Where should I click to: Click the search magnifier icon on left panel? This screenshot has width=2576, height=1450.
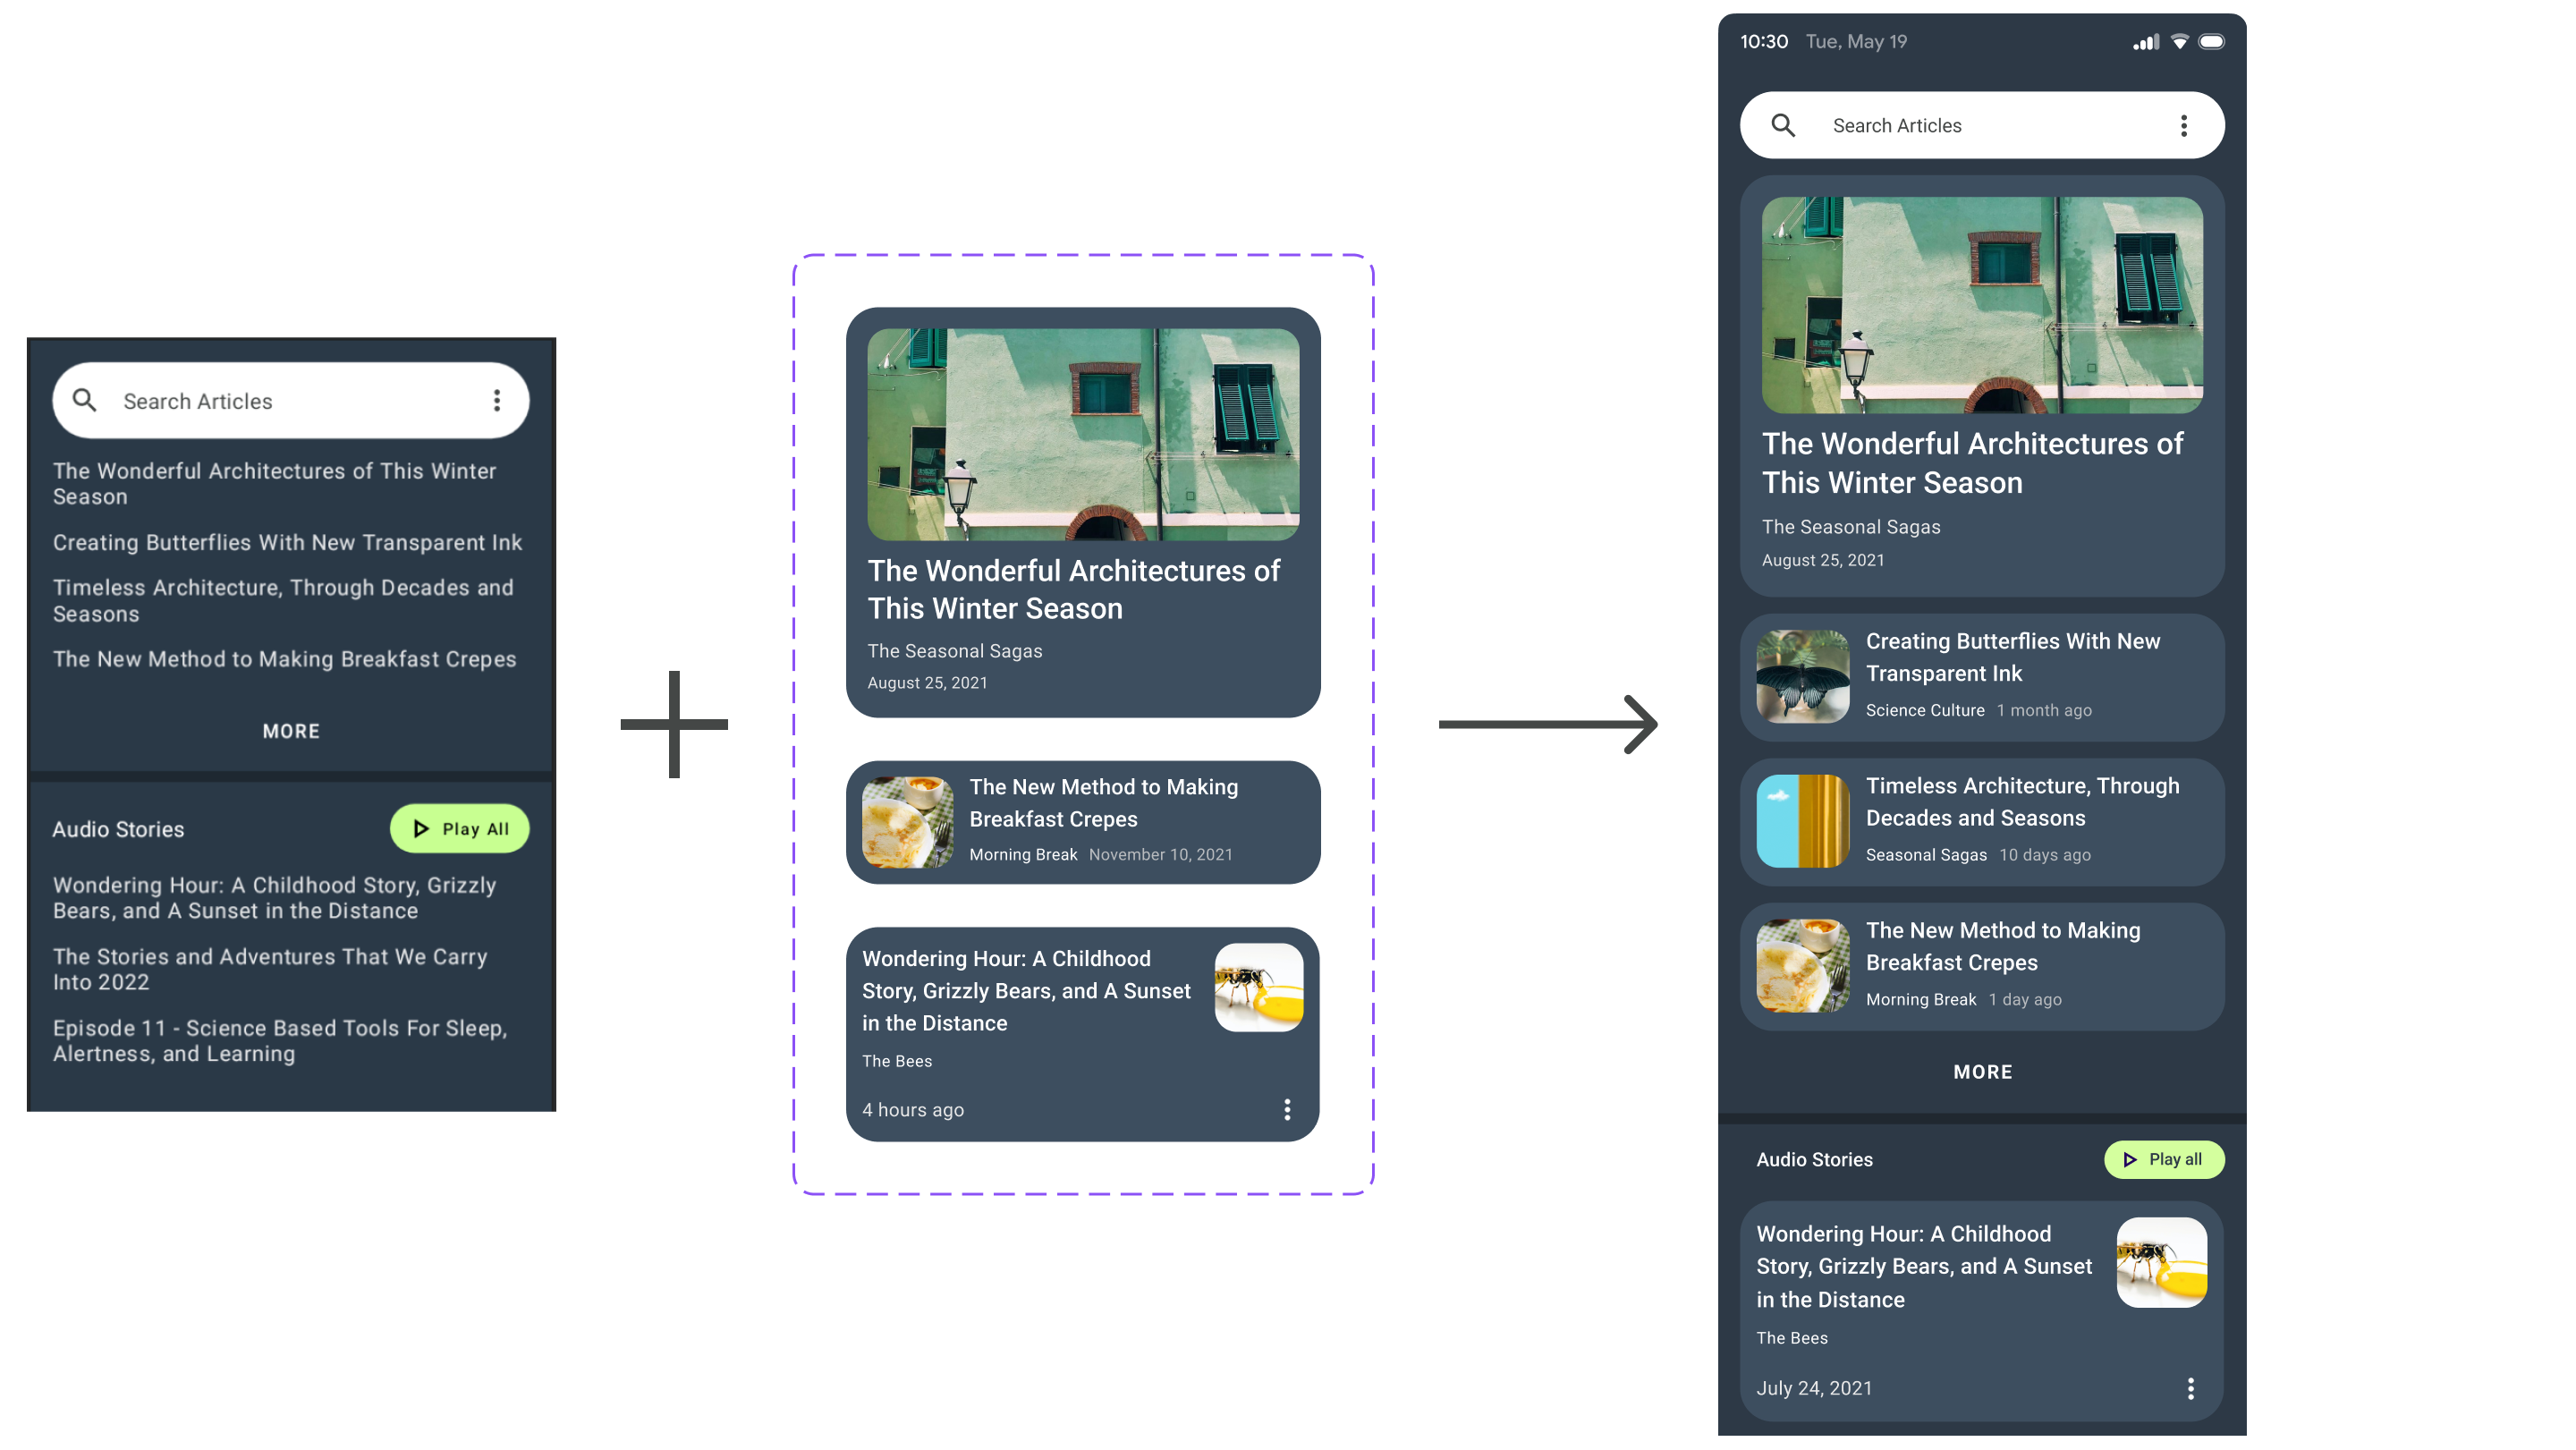[x=85, y=400]
